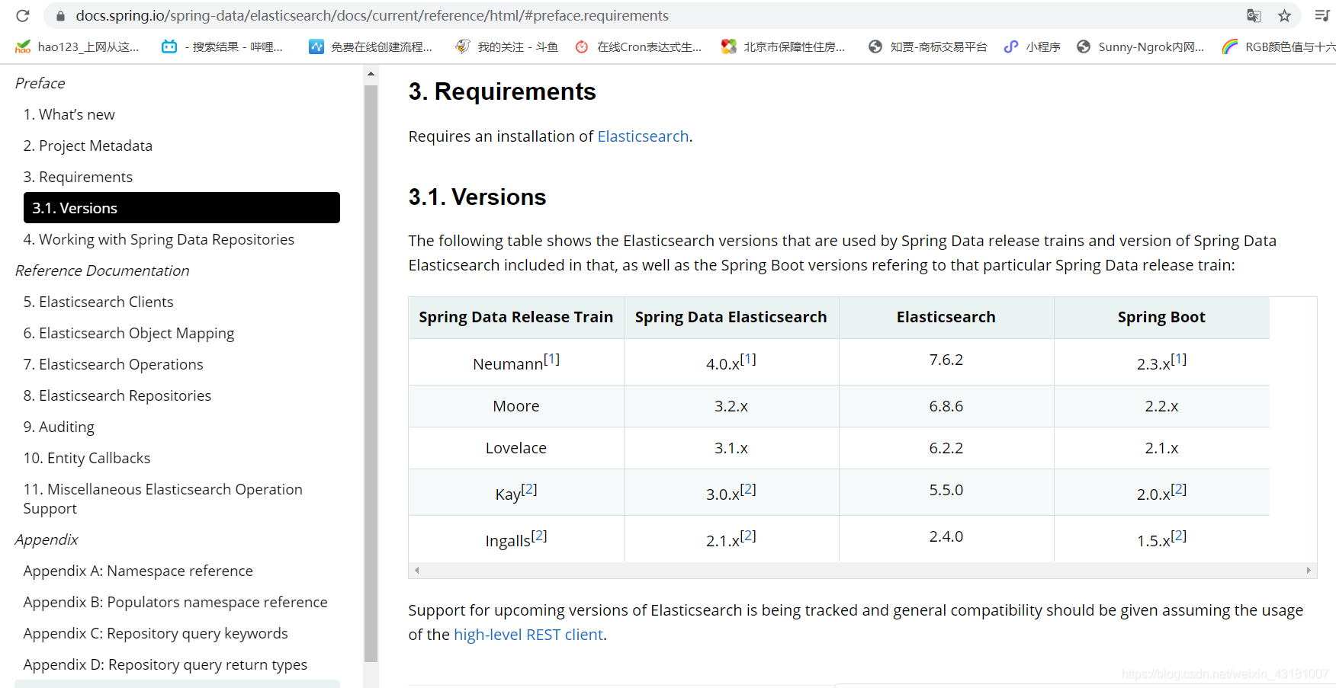Open 4. Working with Spring Data Repositories
The width and height of the screenshot is (1336, 688).
pyautogui.click(x=159, y=239)
